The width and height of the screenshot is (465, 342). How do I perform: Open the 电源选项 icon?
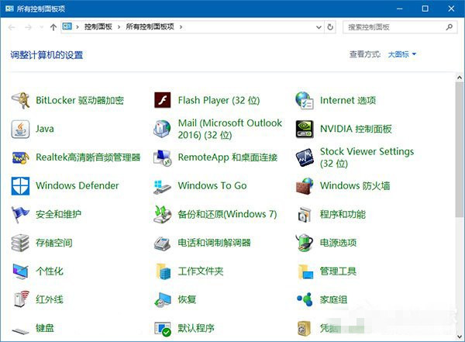click(x=305, y=243)
